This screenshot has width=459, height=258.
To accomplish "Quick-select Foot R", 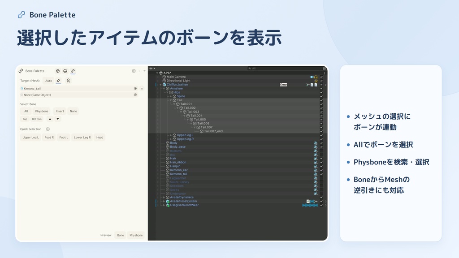I will point(49,138).
